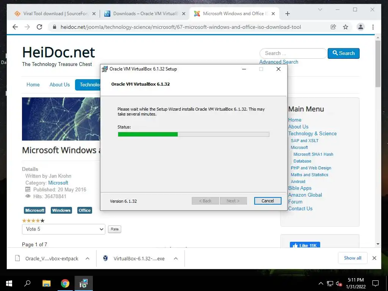Show hidden system tray icons
This screenshot has width=388, height=291.
pyautogui.click(x=321, y=283)
